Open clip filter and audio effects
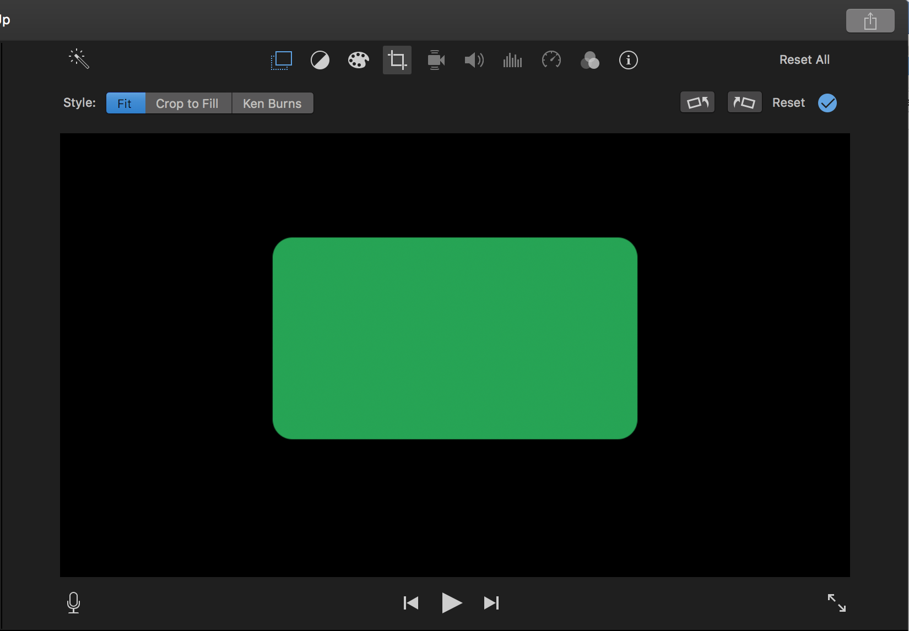 [589, 60]
